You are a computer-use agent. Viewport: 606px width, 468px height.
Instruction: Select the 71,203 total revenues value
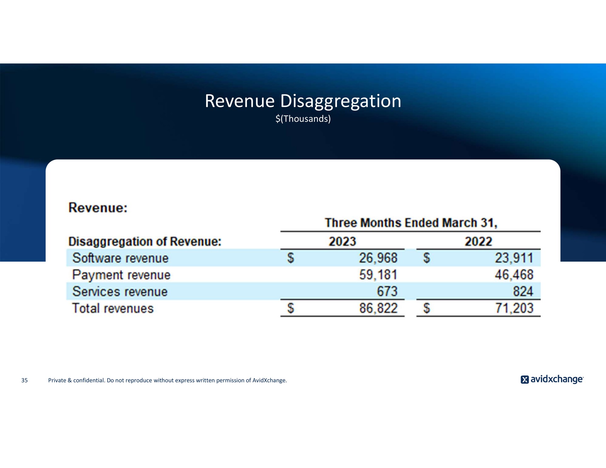pos(514,308)
